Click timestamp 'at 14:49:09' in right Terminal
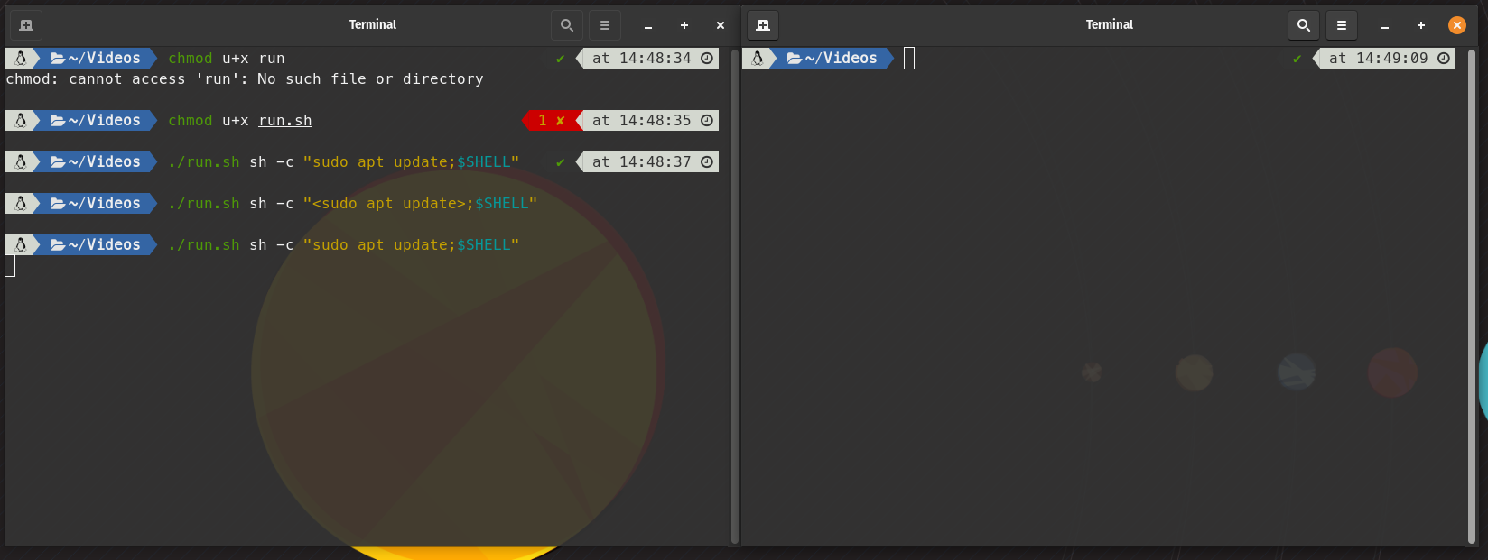This screenshot has width=1488, height=560. coord(1379,59)
